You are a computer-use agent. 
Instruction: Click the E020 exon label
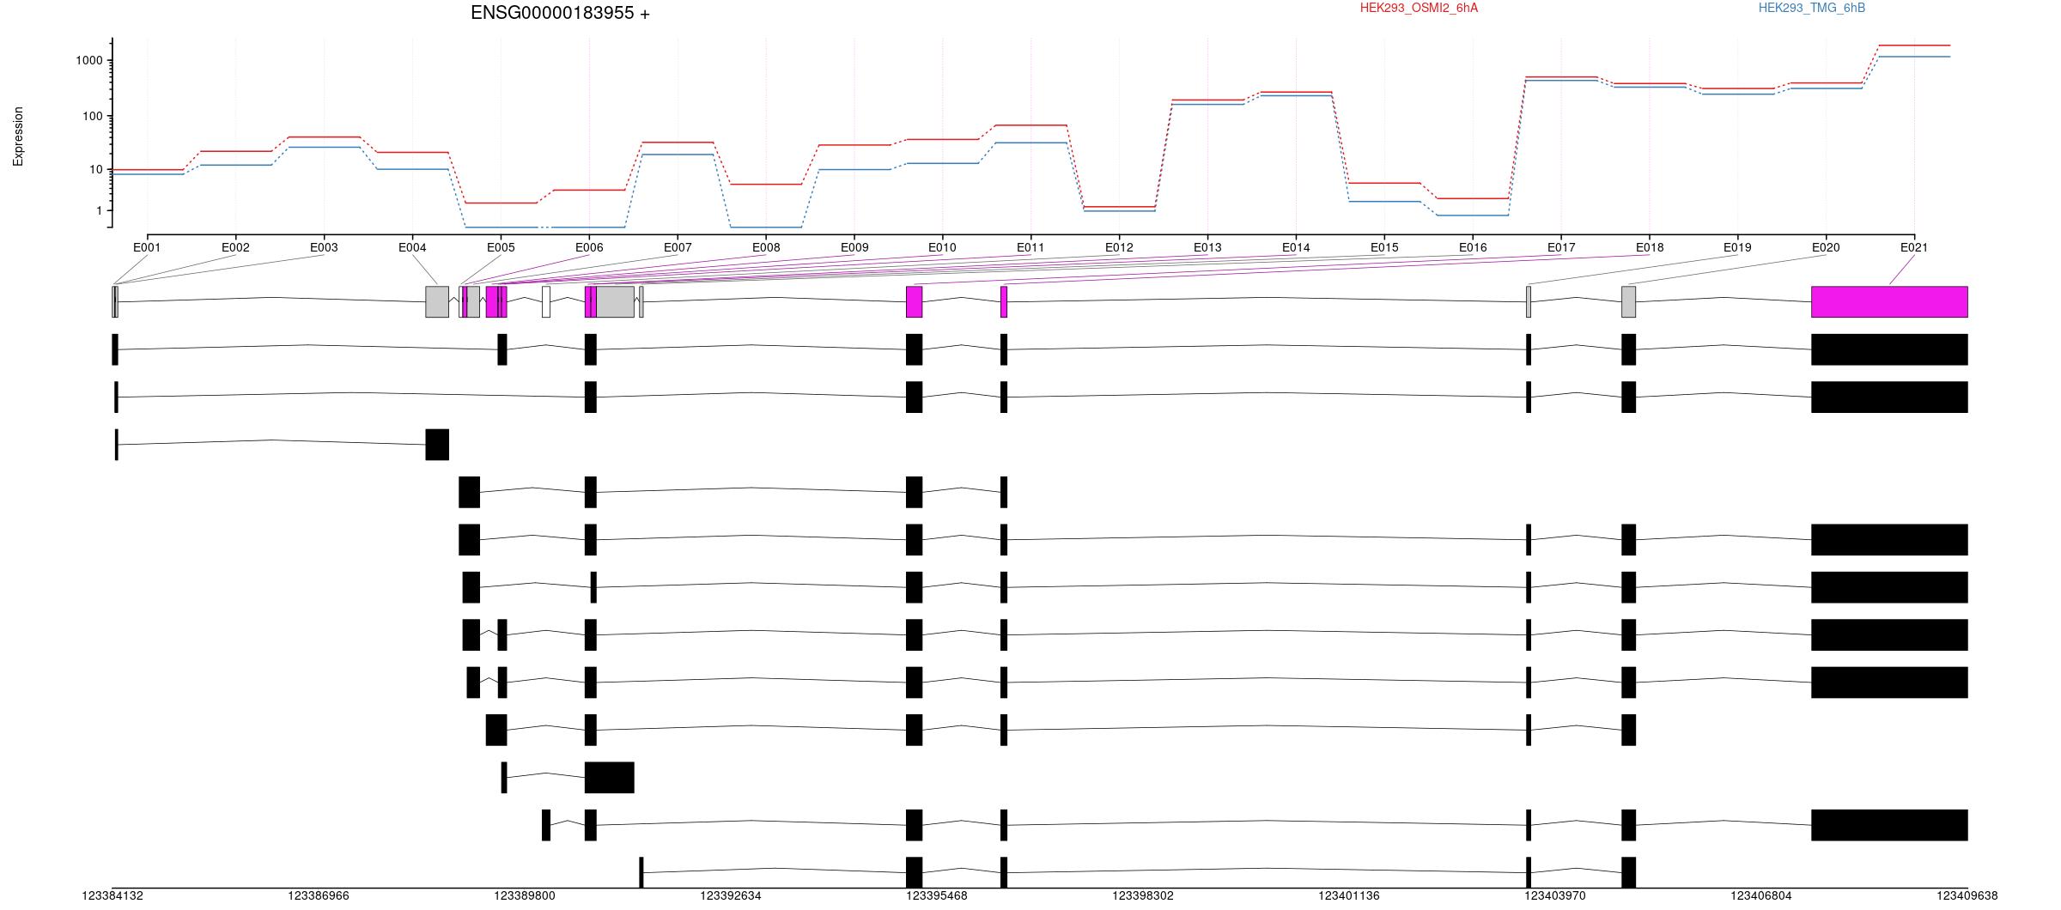point(1826,247)
